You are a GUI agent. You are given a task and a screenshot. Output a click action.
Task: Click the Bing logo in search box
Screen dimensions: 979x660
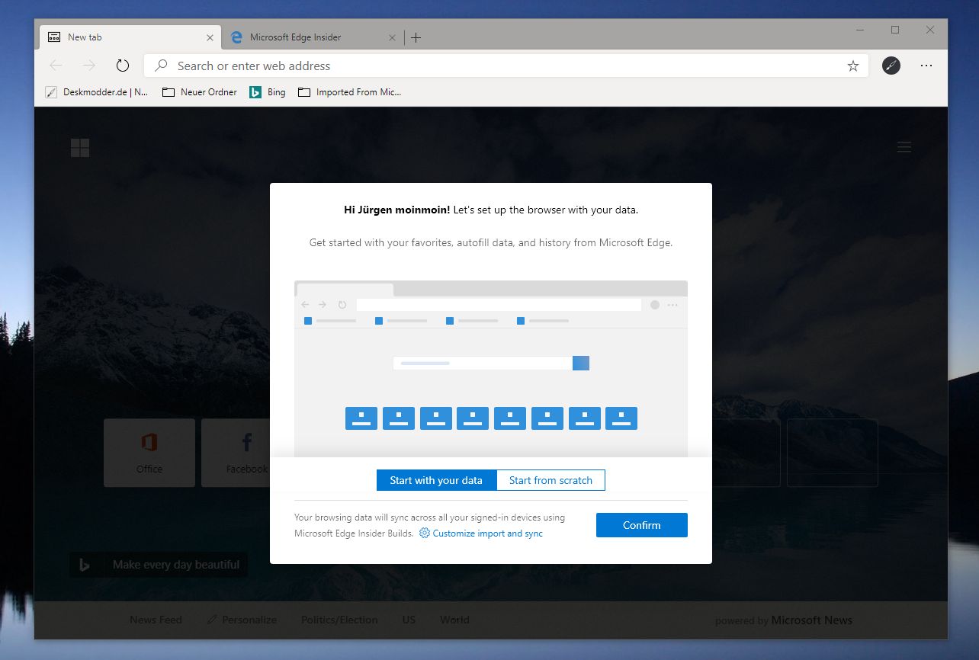(x=85, y=565)
